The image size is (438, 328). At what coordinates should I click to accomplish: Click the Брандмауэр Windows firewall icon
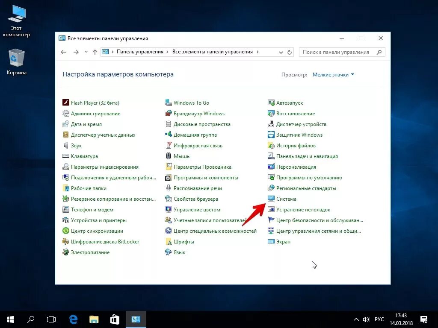(169, 113)
